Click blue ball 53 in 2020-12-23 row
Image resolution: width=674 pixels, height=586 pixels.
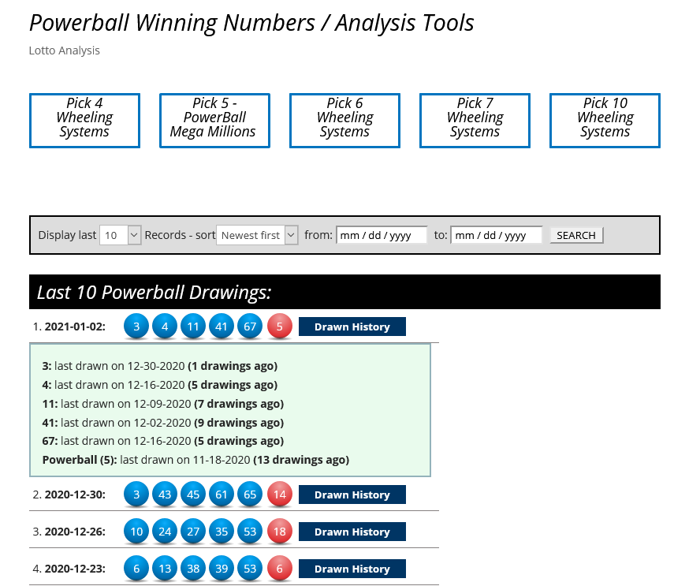coord(250,569)
